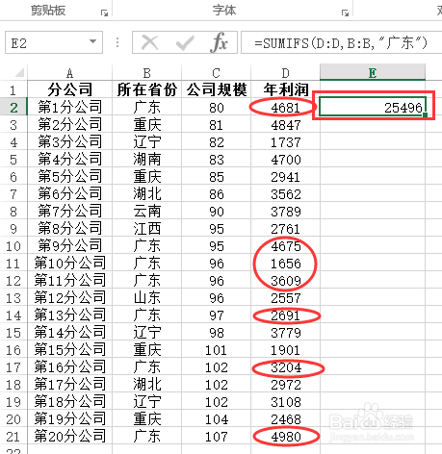Click 辽宁 in the 第3分公司 row
This screenshot has height=454, width=442.
pos(147,141)
